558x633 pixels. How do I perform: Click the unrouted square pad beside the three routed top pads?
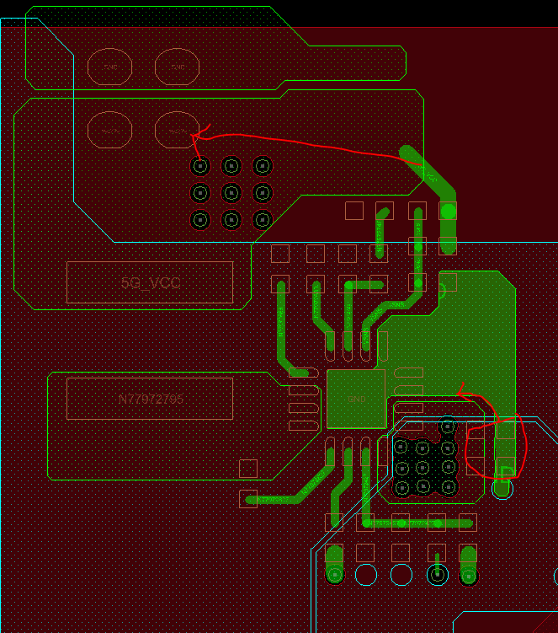coord(354,211)
